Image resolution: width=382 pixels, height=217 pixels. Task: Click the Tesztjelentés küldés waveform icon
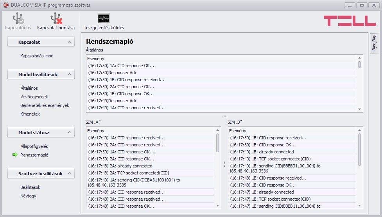click(104, 18)
